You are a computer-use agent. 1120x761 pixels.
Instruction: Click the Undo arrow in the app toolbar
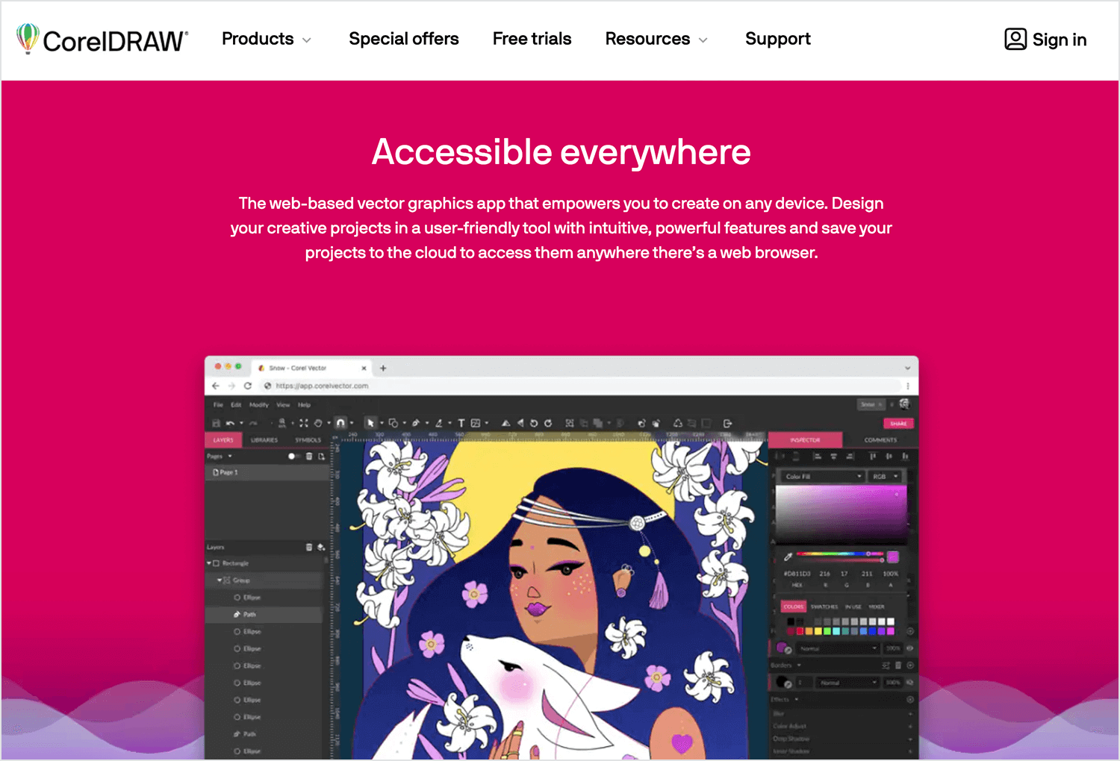pyautogui.click(x=230, y=423)
